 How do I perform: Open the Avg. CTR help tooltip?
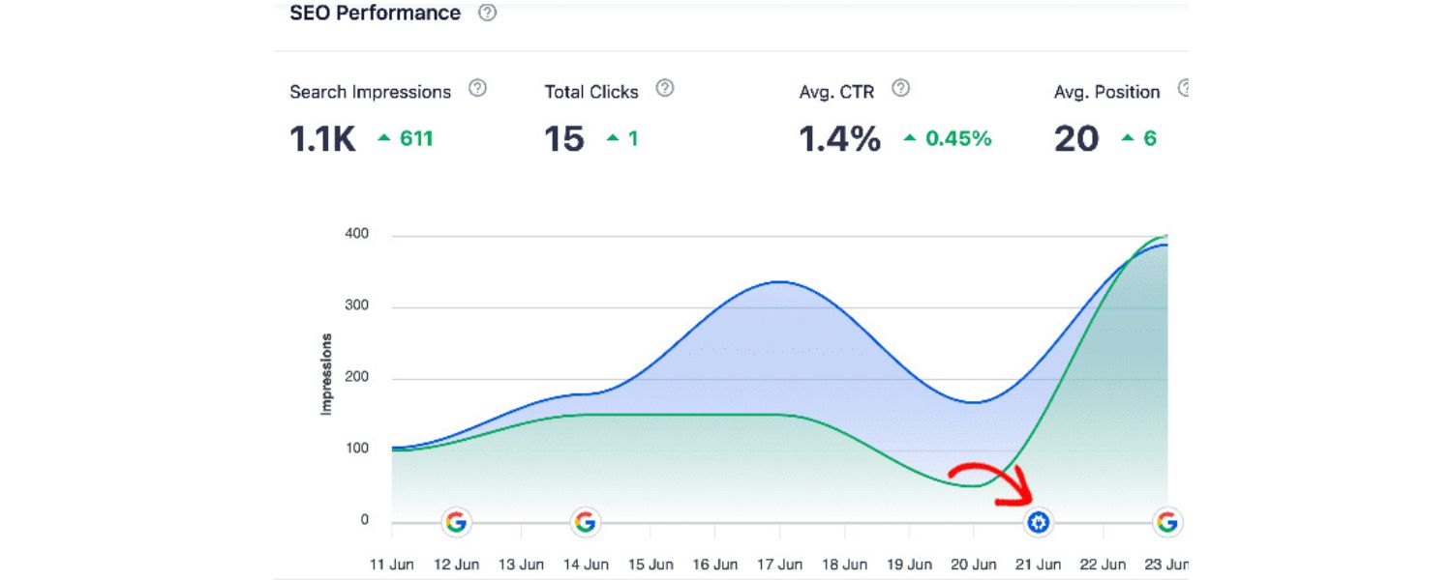pyautogui.click(x=900, y=87)
